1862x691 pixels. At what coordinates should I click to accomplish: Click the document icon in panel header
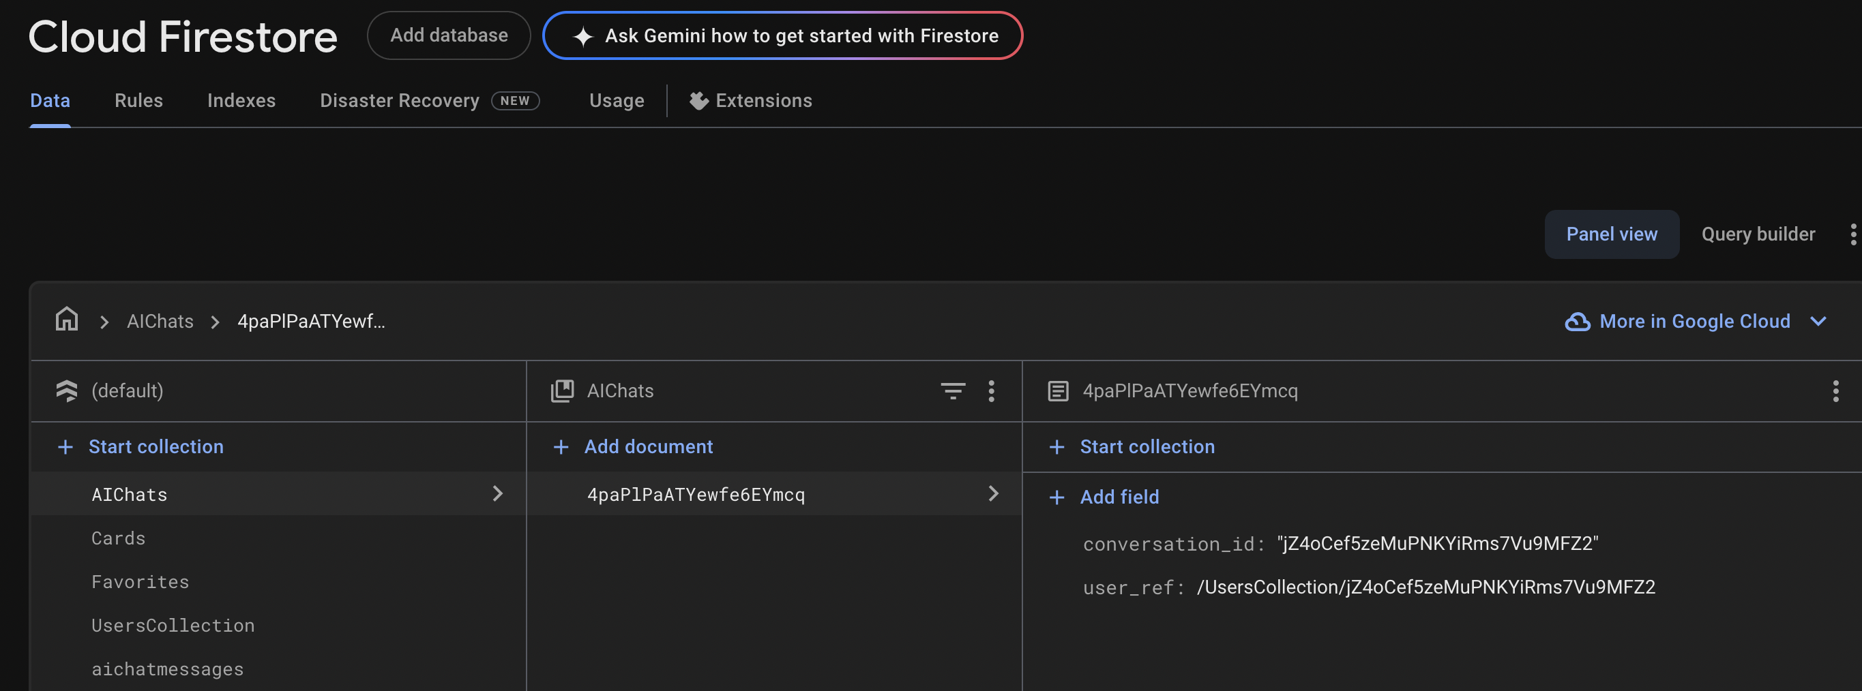click(1057, 390)
